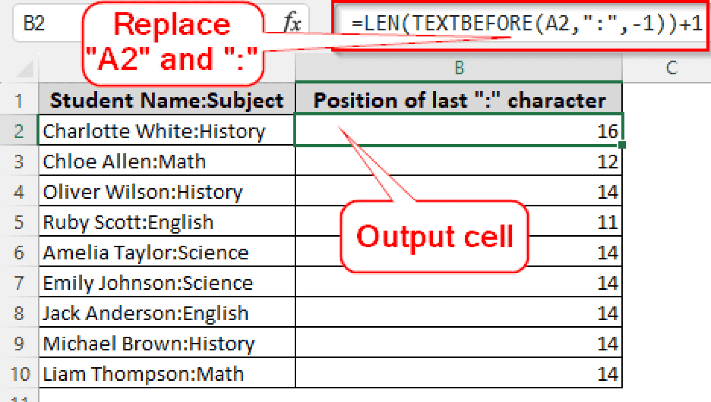The height and width of the screenshot is (402, 711).
Task: Select row header 1
Action: (x=19, y=100)
